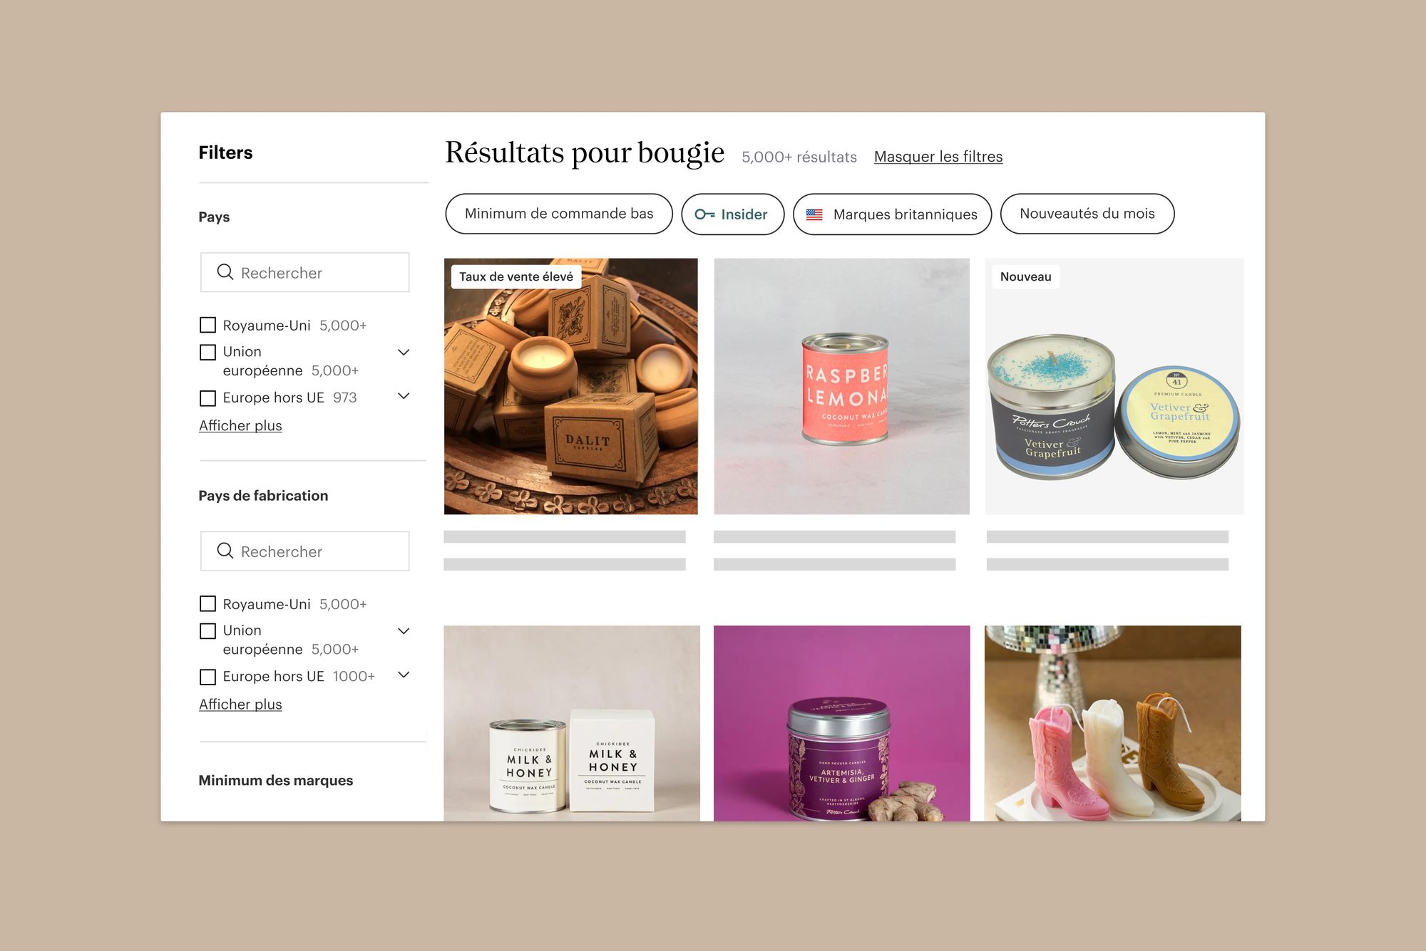
Task: Select Royaume-Uni under Pays de fabrication
Action: click(207, 604)
